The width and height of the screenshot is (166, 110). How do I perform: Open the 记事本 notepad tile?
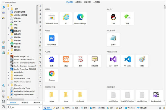click(x=113, y=40)
